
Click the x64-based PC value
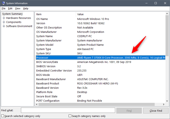tap(85, 49)
